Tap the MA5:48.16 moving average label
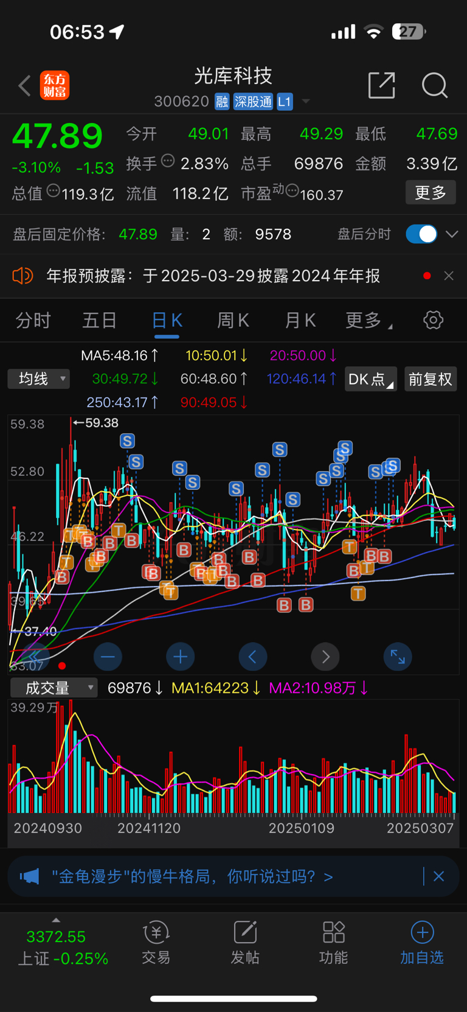The height and width of the screenshot is (1012, 467). (x=120, y=355)
